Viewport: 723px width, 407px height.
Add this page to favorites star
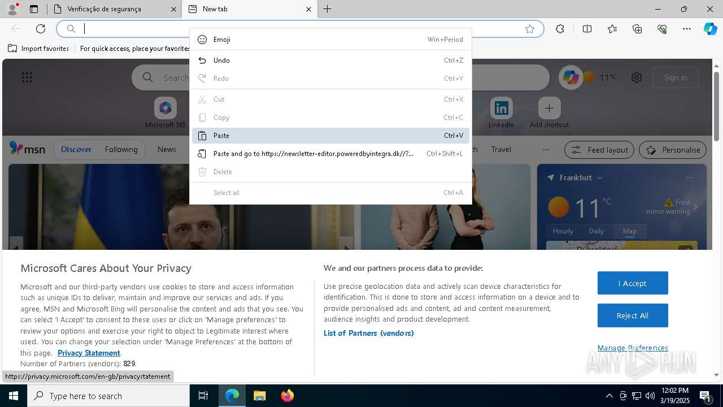click(x=530, y=29)
